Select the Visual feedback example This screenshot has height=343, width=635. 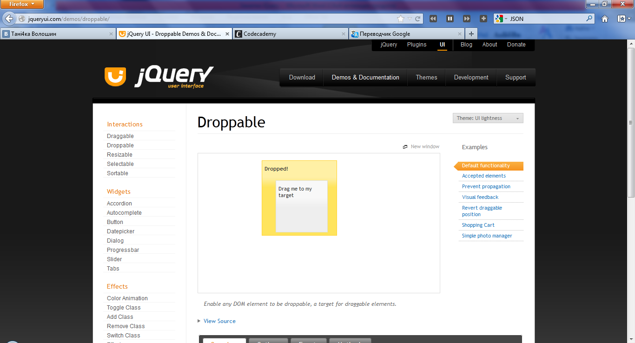click(x=480, y=197)
